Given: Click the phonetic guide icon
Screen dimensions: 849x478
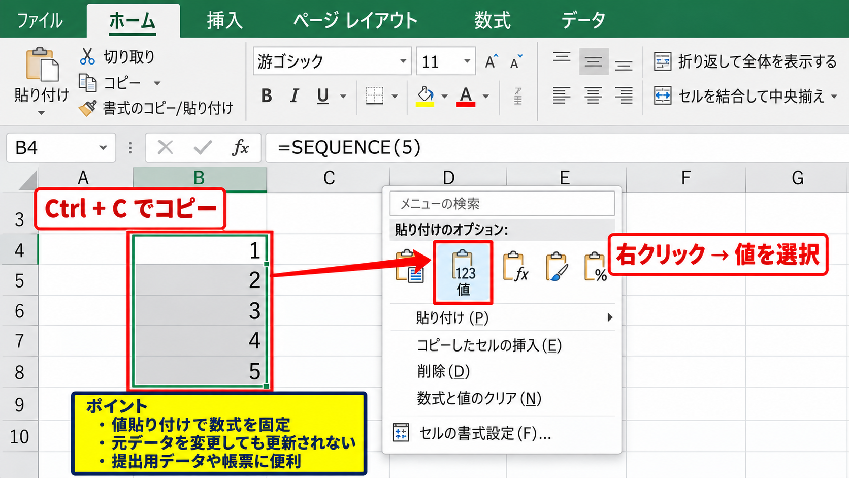Looking at the screenshot, I should click(x=517, y=95).
